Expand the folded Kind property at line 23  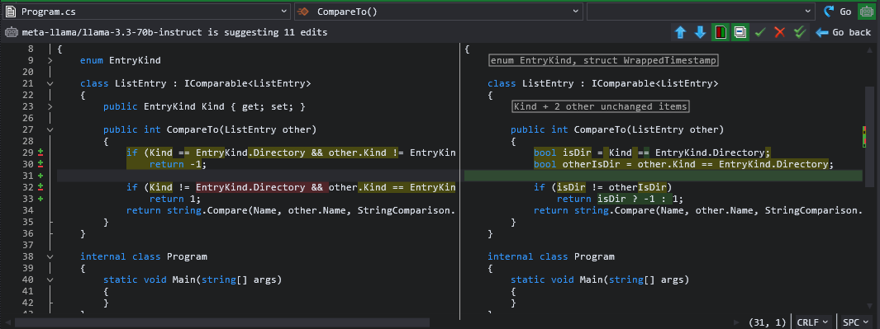[50, 106]
